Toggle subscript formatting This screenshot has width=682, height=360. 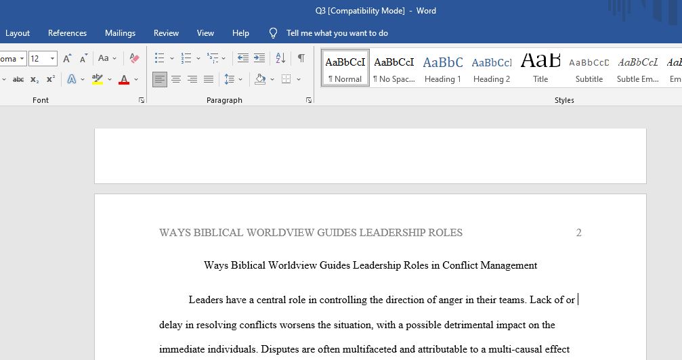click(x=35, y=79)
